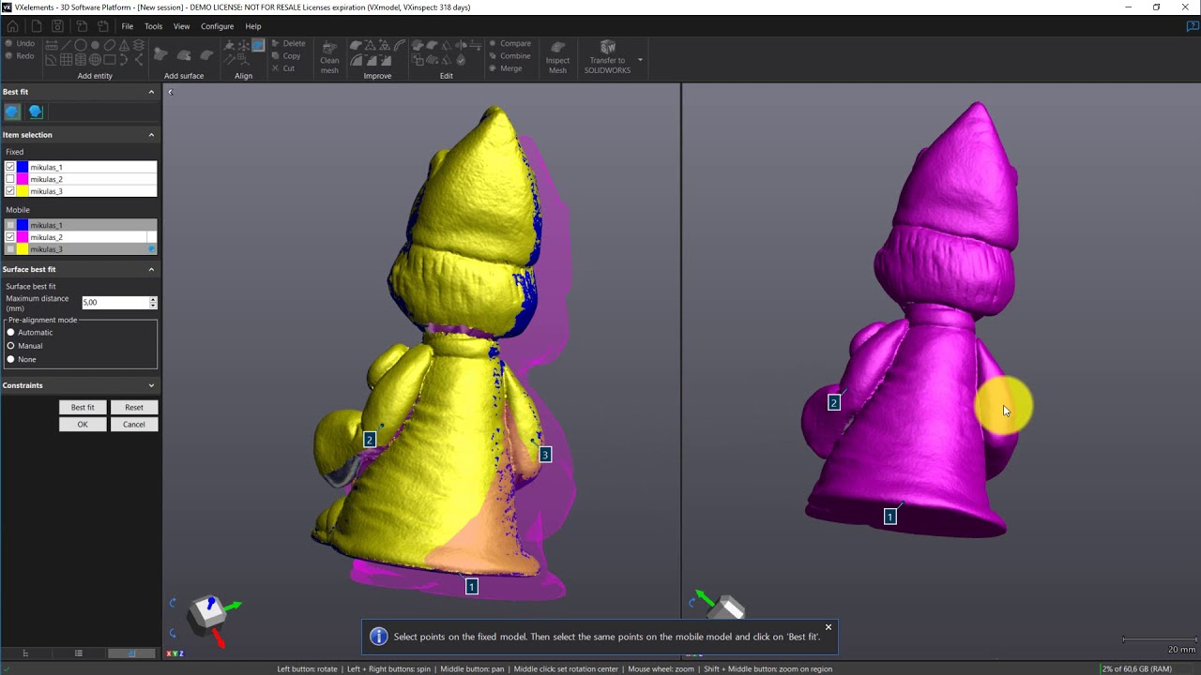Select first Best fit mode icon
The width and height of the screenshot is (1201, 675).
click(12, 112)
